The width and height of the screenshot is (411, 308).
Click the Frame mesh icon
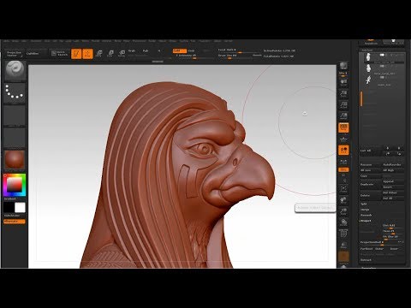pyautogui.click(x=343, y=189)
